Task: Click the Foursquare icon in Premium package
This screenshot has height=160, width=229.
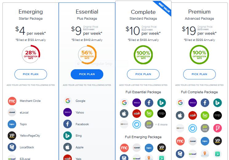Action: 217,128
